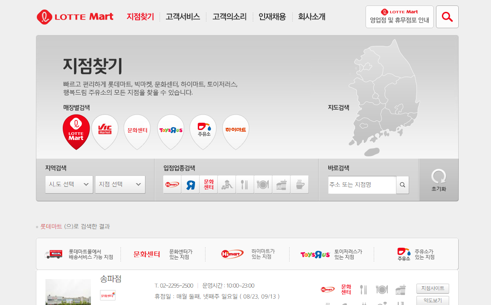Click 지점사이트 button for 송파점
This screenshot has height=305, width=491.
pos(433,288)
